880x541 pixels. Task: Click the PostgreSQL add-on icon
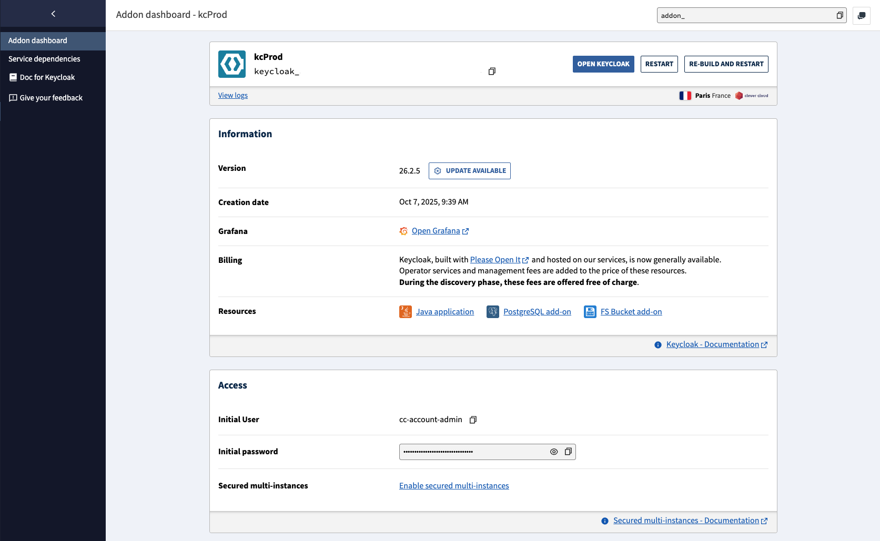click(x=493, y=312)
